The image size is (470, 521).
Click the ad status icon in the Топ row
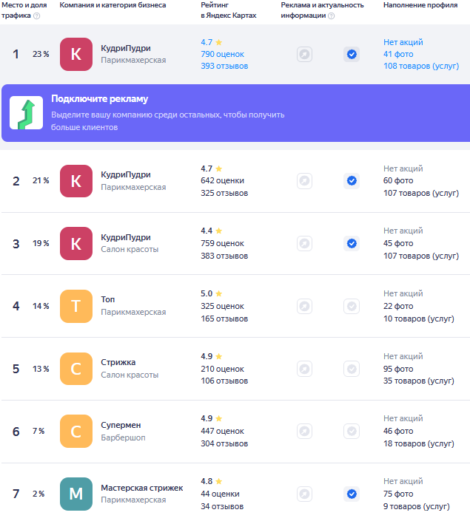click(x=304, y=306)
